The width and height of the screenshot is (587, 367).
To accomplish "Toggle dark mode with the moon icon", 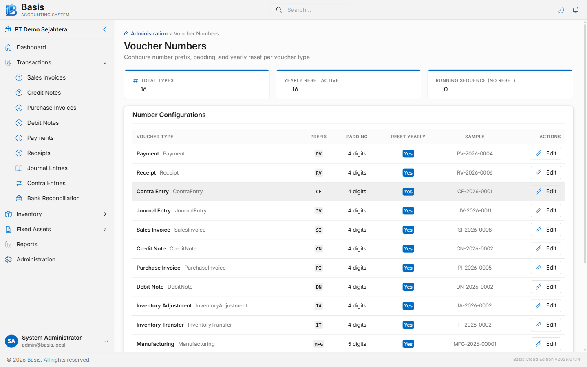I will point(561,10).
